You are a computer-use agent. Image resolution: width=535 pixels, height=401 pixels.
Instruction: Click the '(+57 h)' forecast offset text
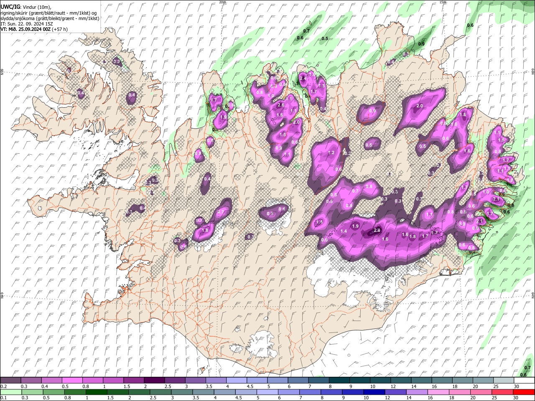pyautogui.click(x=60, y=29)
